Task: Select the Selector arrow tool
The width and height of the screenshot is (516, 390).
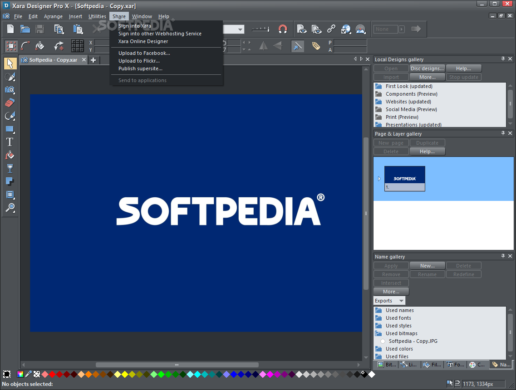Action: pos(10,63)
